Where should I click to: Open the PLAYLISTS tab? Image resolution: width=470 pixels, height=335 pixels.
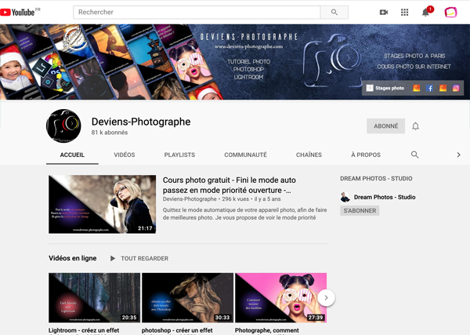coord(179,155)
